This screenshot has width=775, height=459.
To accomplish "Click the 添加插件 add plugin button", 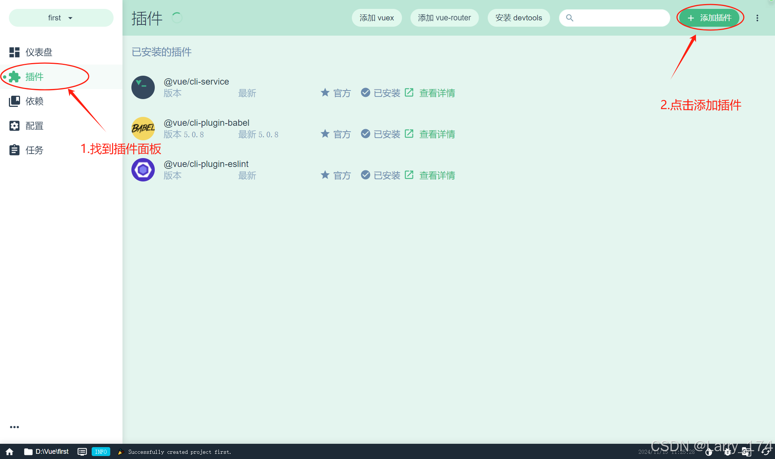I will tap(709, 17).
